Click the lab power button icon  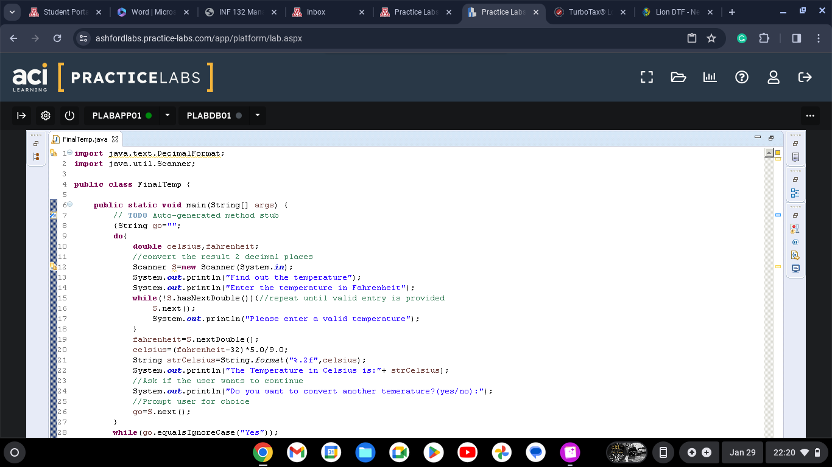69,116
